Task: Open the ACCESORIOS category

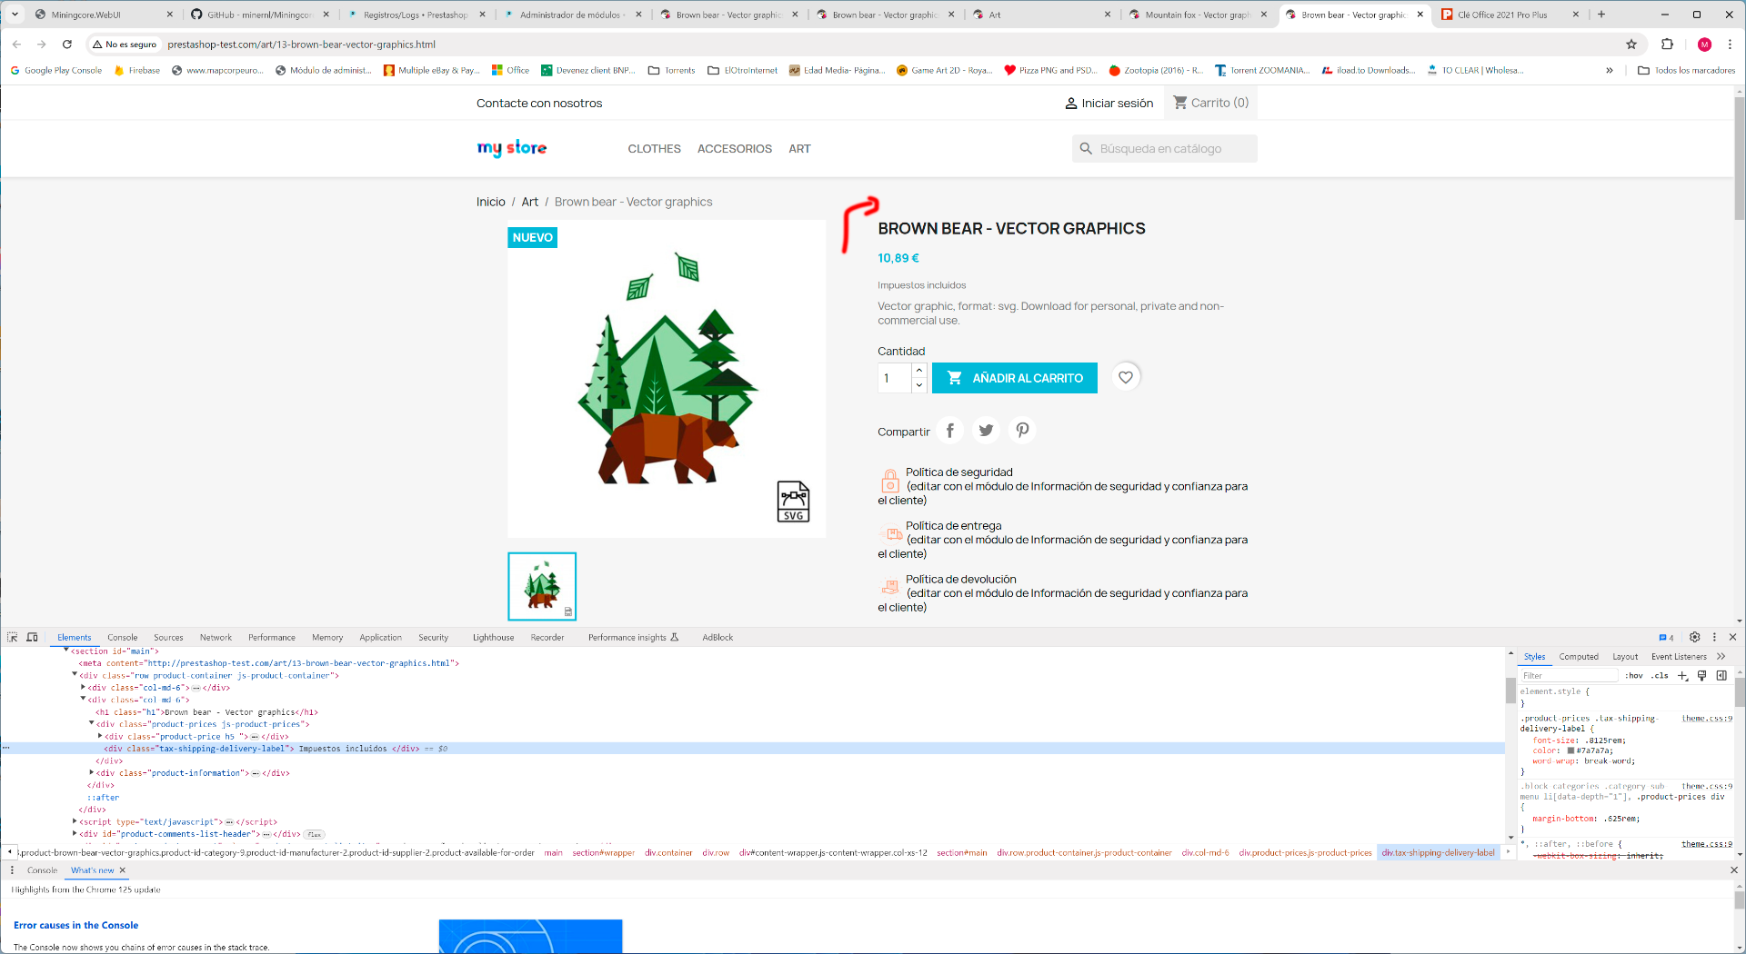Action: 735,148
